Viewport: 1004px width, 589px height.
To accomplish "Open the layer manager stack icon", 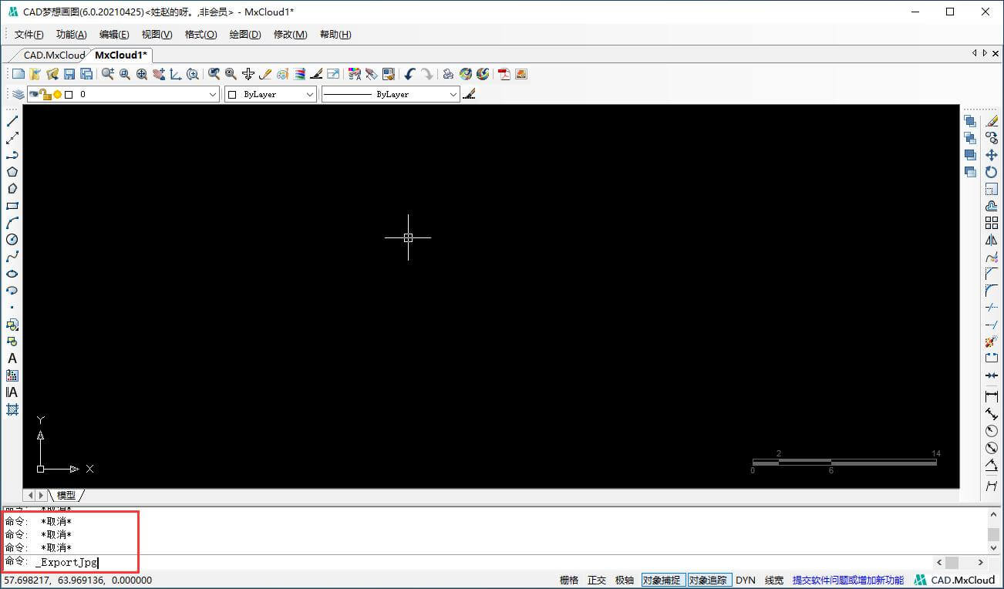I will point(18,94).
